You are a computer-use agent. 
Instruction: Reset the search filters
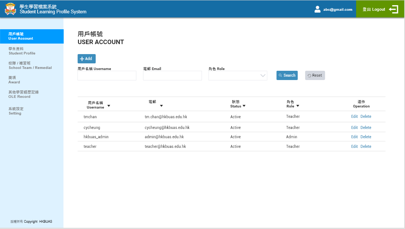click(315, 75)
